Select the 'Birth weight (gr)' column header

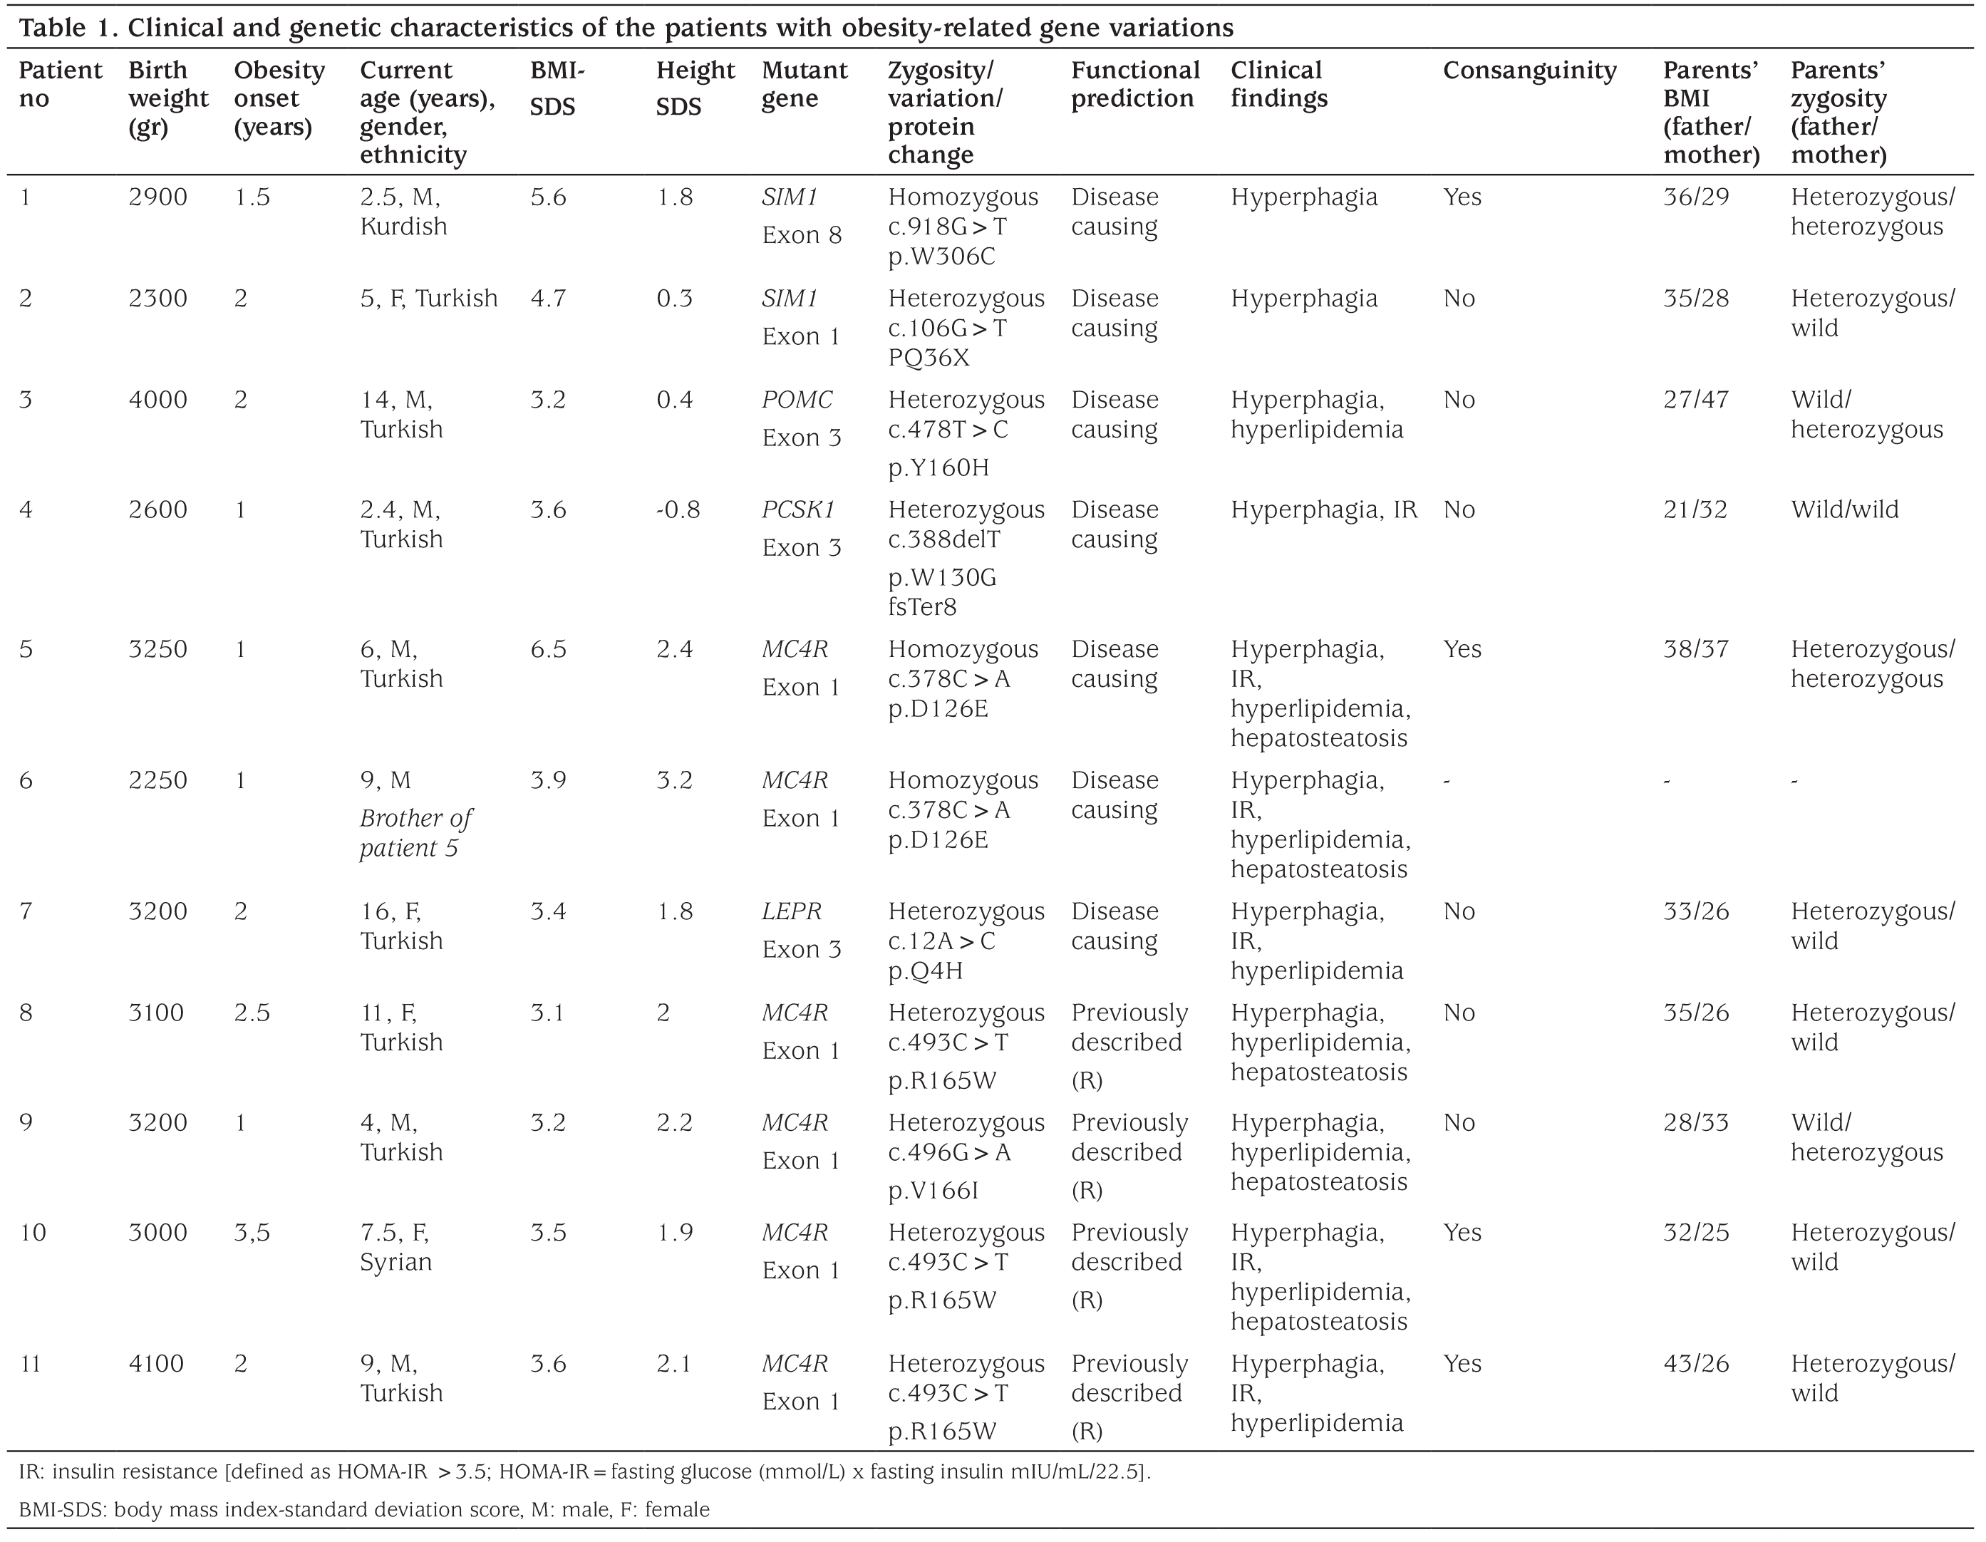click(168, 98)
